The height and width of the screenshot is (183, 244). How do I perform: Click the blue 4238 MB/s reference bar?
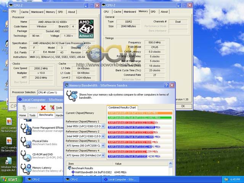pos(127,156)
